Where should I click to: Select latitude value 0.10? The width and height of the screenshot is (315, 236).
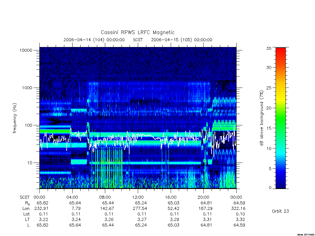(x=241, y=214)
